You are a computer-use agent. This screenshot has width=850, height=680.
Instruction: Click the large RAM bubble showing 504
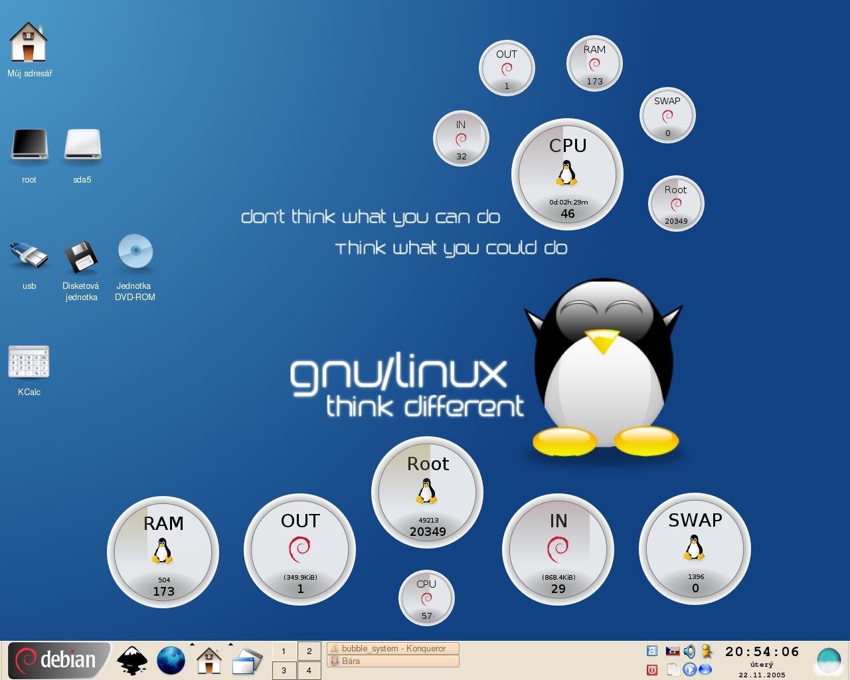click(163, 552)
